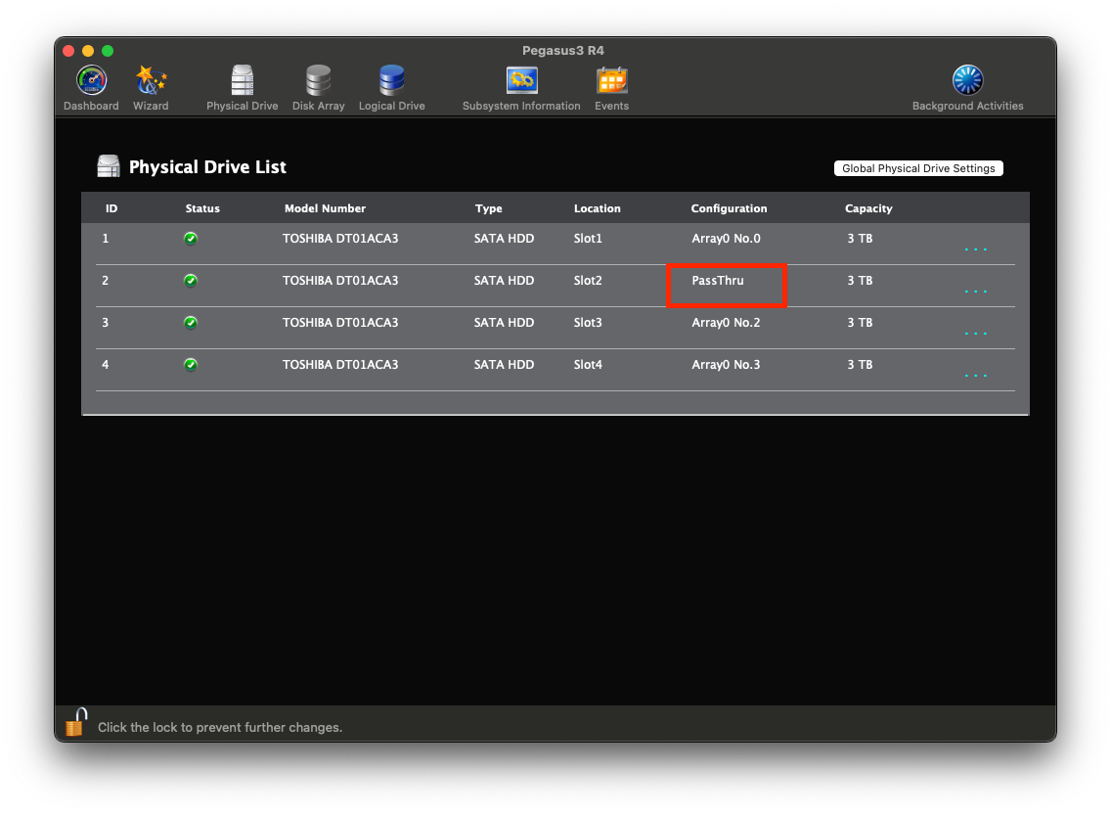
Task: Click the Slot2 location cell
Action: (x=588, y=280)
